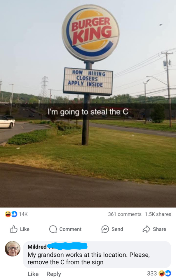176x280 pixels.
Task: Click laughing reaction icon next to 333
Action: pos(162,273)
